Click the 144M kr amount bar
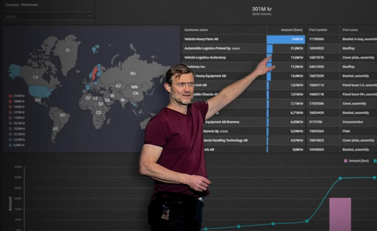Image resolution: width=377 pixels, height=231 pixels. coord(285,39)
